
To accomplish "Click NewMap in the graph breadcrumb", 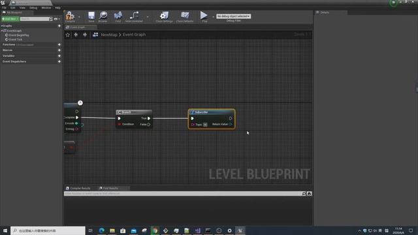I will pos(109,35).
